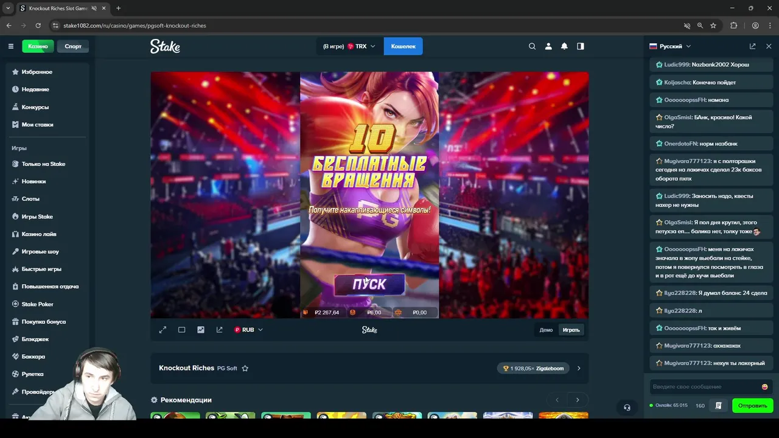The height and width of the screenshot is (438, 779).
Task: Switch to Казино tab
Action: tap(38, 46)
